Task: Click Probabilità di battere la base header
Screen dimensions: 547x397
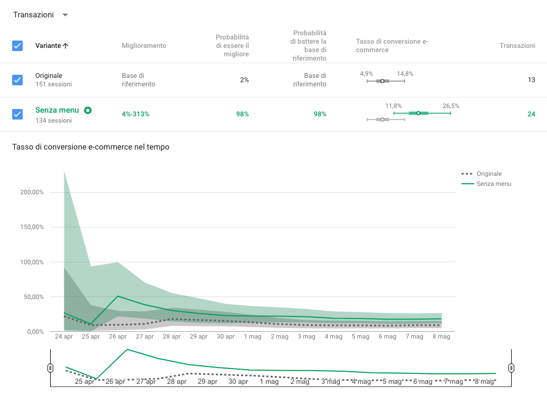Action: pyautogui.click(x=309, y=46)
